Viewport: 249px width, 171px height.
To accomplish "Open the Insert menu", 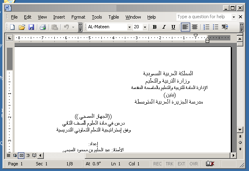I will (x=59, y=17).
